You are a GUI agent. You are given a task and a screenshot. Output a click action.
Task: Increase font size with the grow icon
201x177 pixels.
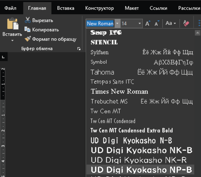point(148,23)
